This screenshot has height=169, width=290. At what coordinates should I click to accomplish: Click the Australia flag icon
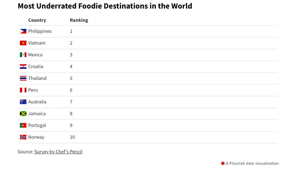tap(23, 102)
